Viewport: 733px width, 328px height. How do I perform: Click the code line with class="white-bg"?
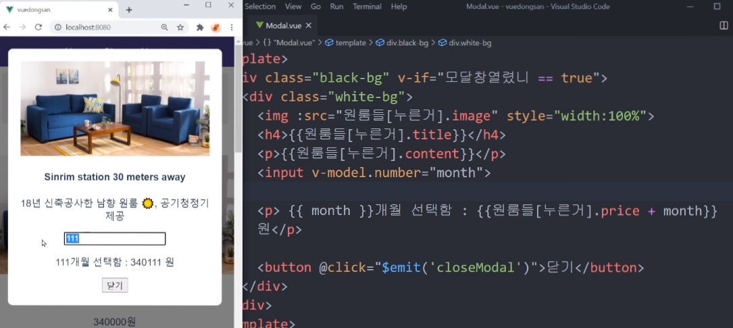coord(327,97)
